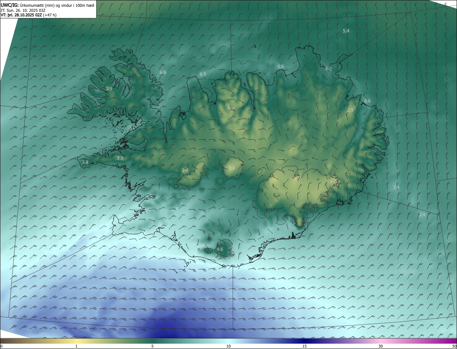Click the 2.6 value label on the map
457x349 pixels.
click(x=333, y=181)
